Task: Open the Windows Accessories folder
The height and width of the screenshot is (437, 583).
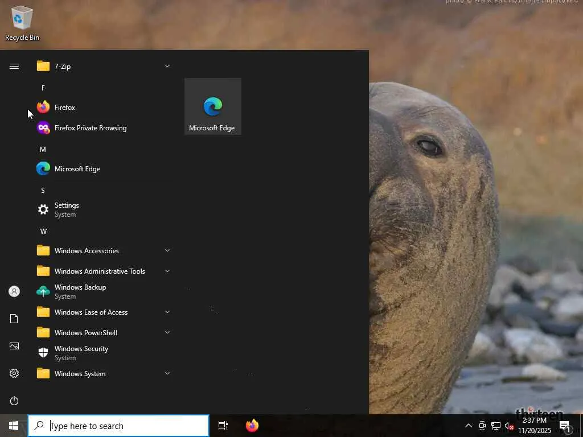Action: 105,250
